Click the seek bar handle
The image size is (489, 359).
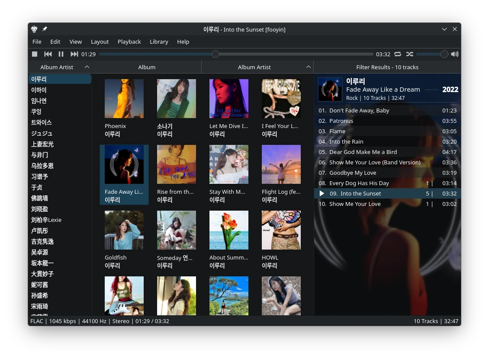(x=215, y=54)
